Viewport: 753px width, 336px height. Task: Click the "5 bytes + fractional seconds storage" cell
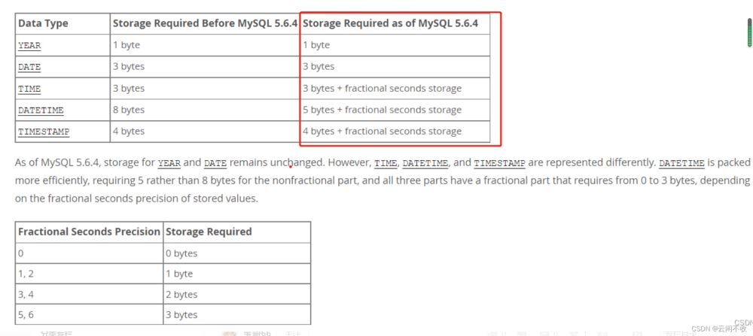click(382, 110)
